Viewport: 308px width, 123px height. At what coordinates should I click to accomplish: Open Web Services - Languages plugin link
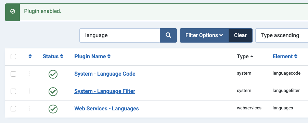coord(106,109)
